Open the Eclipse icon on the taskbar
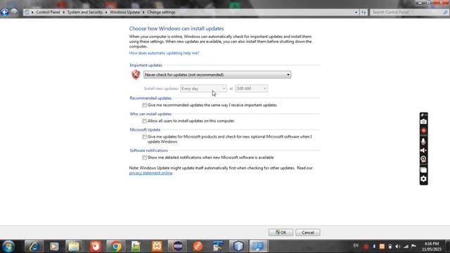 pos(178,247)
